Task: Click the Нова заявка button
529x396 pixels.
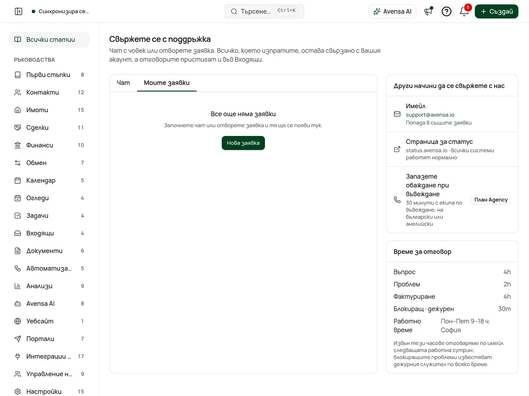Action: pyautogui.click(x=243, y=143)
